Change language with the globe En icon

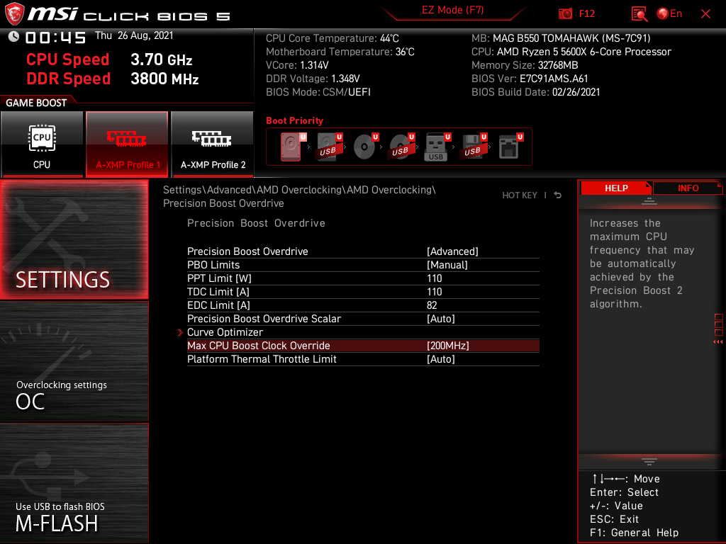click(x=669, y=14)
